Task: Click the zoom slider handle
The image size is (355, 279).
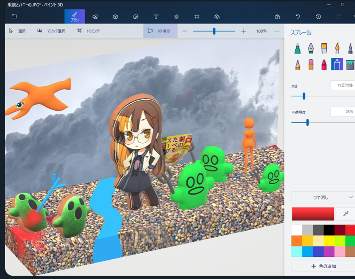Action: click(x=214, y=31)
